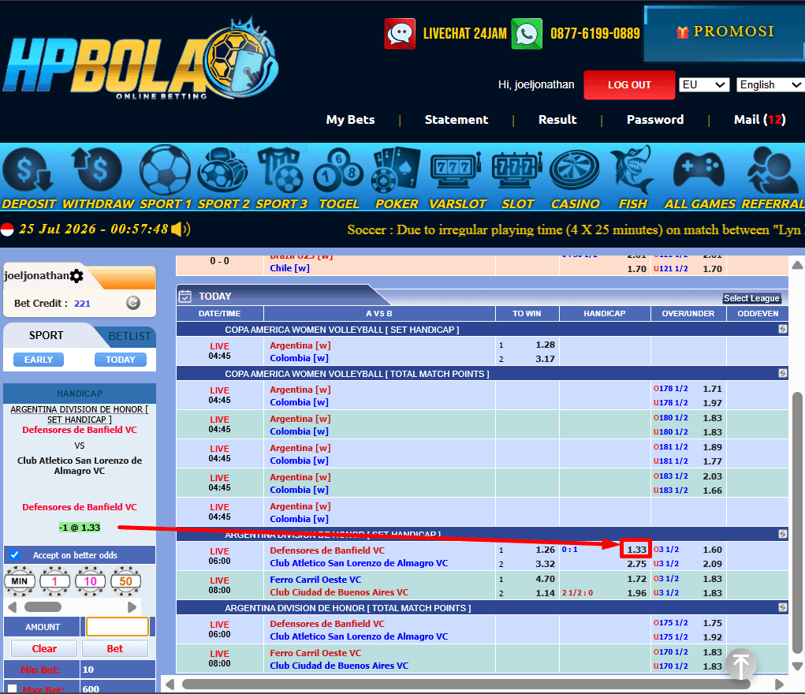805x694 pixels.
Task: Switch to the BETLIST tab
Action: (129, 336)
